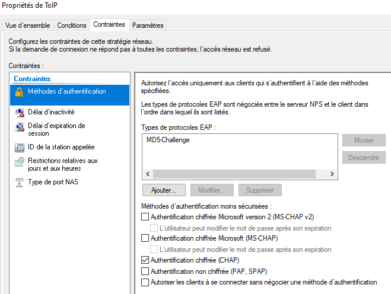Screen dimensions: 391x294
Task: Click the Propriétés de ToIP window title
Action: point(30,5)
